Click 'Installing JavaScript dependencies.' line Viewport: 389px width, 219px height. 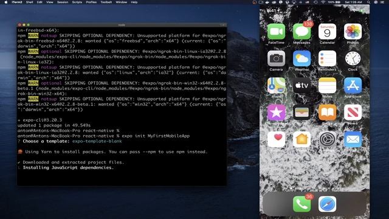point(68,168)
